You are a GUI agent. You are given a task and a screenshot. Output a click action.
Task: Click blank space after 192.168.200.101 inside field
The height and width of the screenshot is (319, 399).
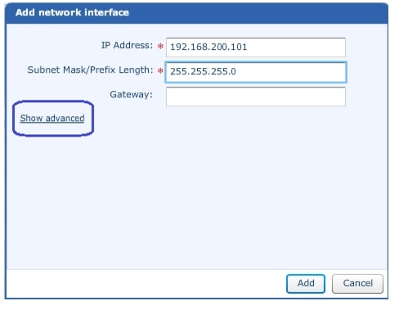[x=296, y=47]
